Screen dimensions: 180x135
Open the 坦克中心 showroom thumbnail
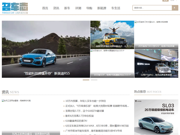click(156, 63)
